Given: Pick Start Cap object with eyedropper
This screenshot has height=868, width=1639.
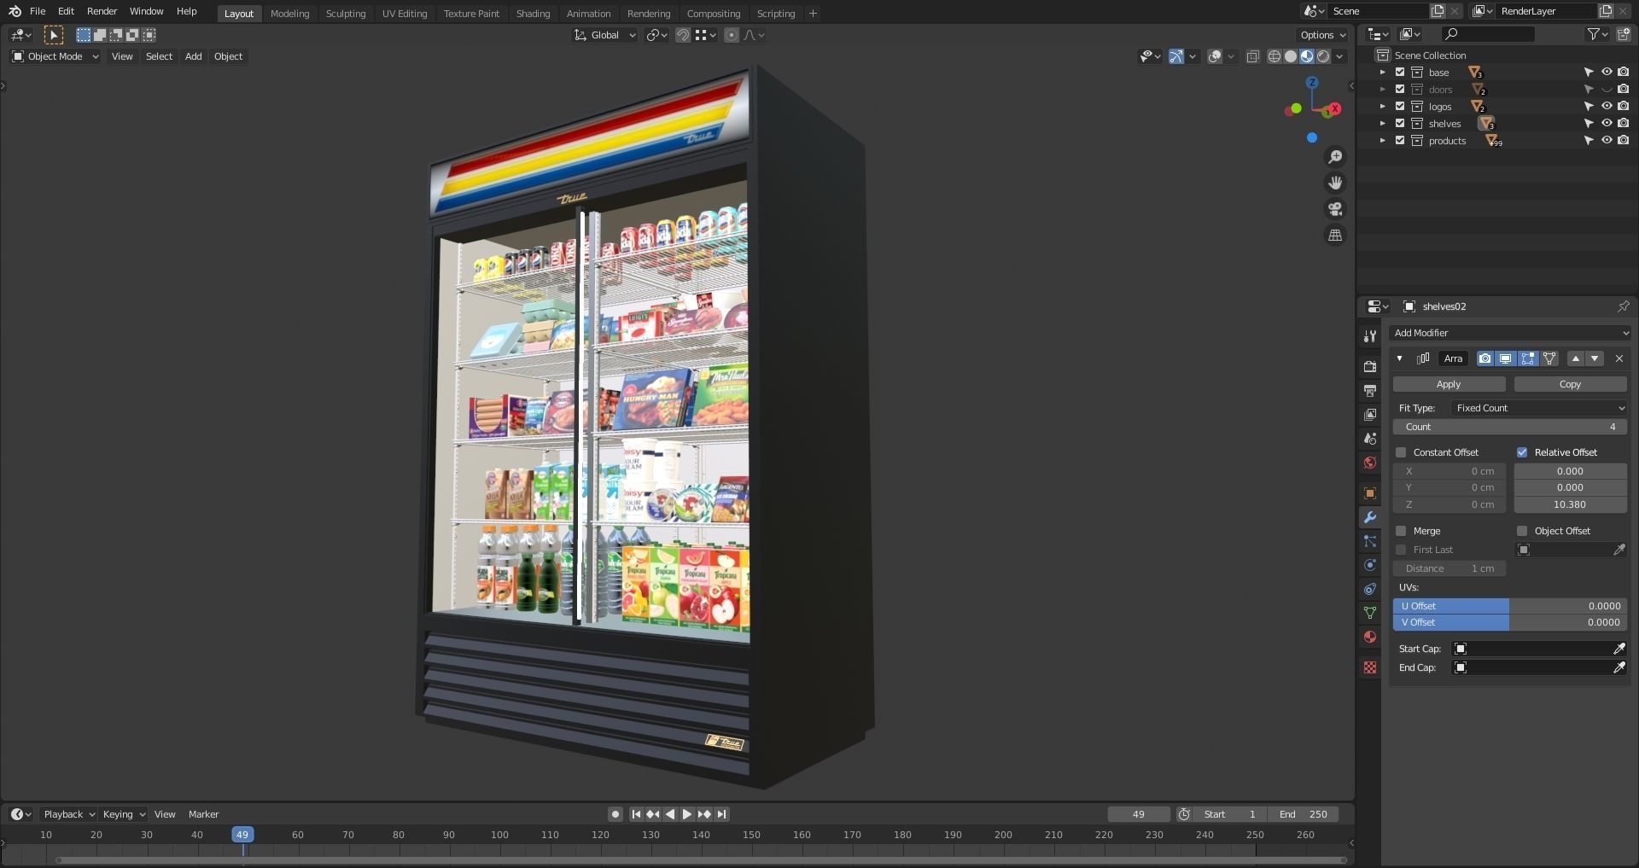Looking at the screenshot, I should coord(1619,649).
